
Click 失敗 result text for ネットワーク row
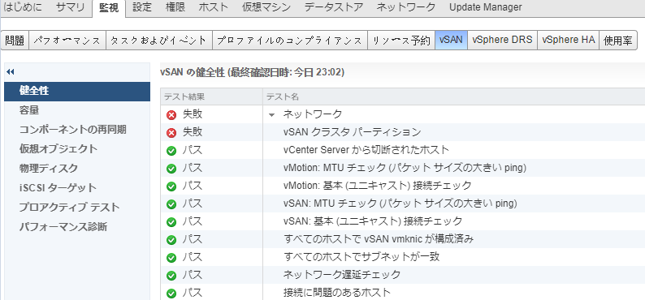pyautogui.click(x=193, y=114)
